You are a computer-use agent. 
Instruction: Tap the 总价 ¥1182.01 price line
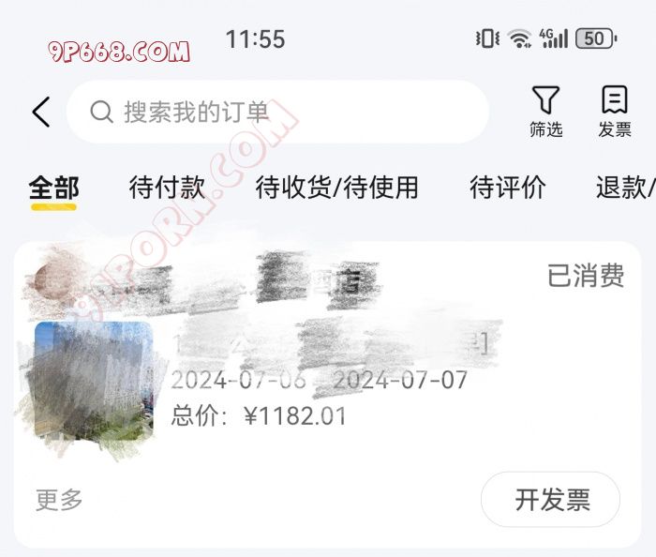[259, 416]
